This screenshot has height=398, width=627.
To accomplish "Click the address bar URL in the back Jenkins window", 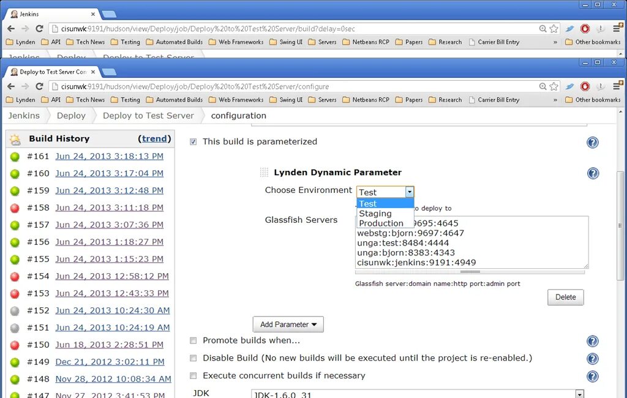I will click(x=208, y=29).
